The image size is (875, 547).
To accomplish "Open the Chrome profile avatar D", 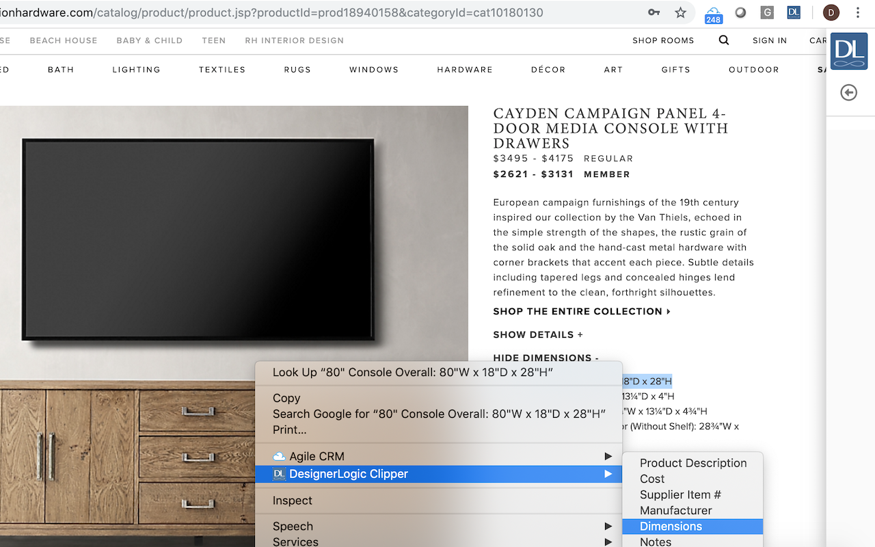I will (x=831, y=12).
